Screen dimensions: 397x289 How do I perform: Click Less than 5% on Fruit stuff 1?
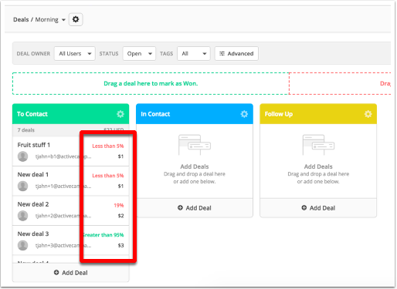coord(108,146)
